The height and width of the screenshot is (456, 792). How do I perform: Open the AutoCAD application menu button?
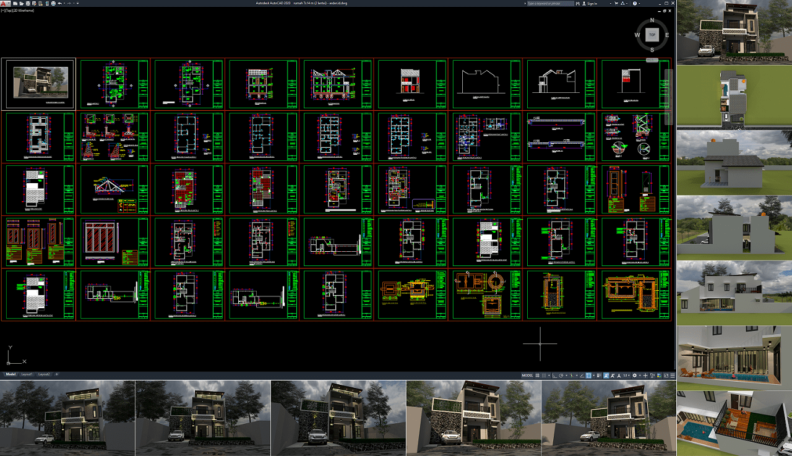click(x=5, y=3)
